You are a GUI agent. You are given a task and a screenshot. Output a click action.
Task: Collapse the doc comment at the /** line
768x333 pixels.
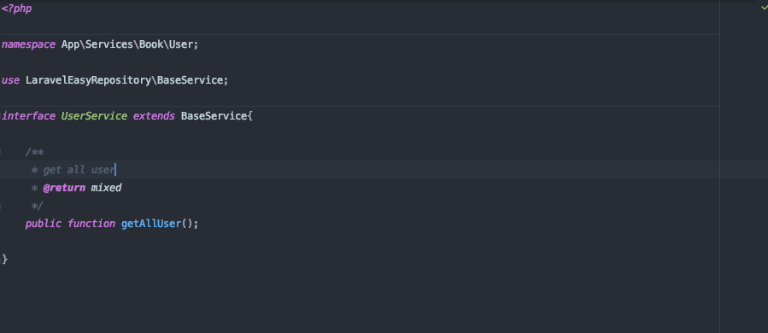click(1, 152)
